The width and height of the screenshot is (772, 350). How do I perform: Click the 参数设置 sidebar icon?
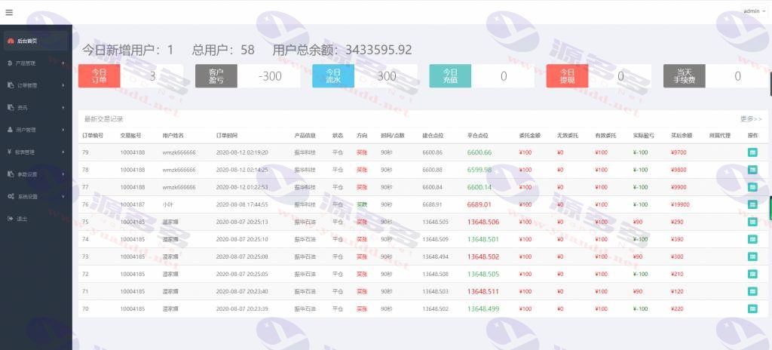pyautogui.click(x=11, y=174)
